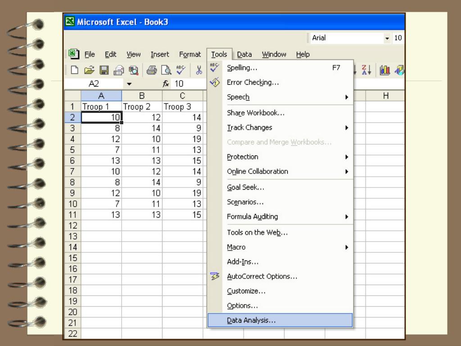Click the Select All corner box
This screenshot has height=346, width=461.
click(72, 96)
